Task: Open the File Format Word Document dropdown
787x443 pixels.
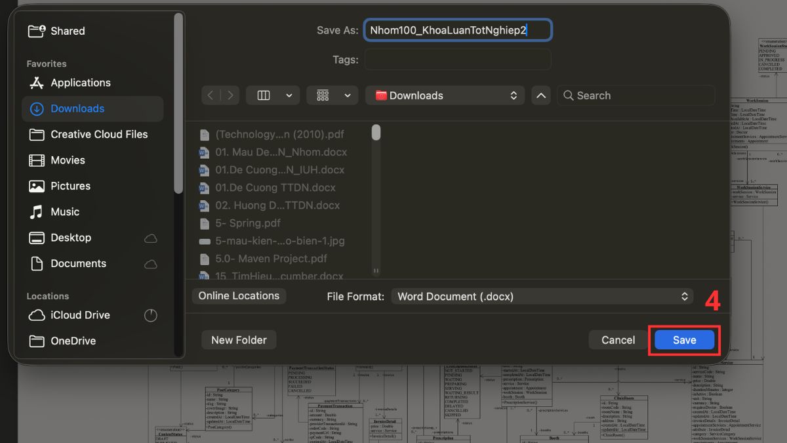Action: coord(542,297)
